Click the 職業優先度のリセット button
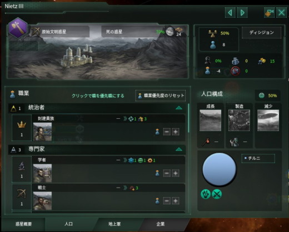The width and height of the screenshot is (289, 232). [x=161, y=95]
